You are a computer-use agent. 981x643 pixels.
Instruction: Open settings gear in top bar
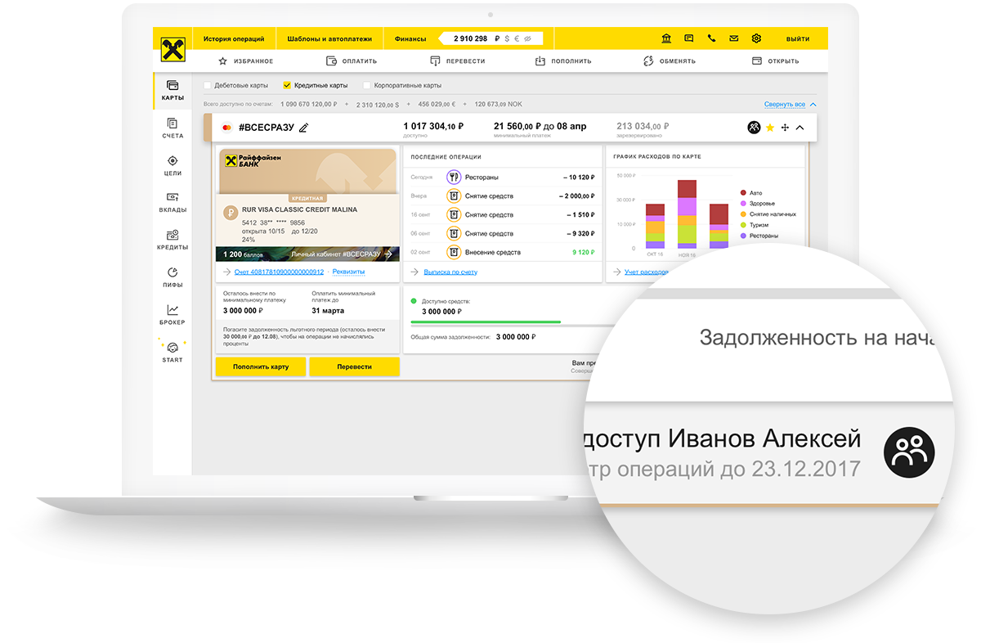(756, 38)
